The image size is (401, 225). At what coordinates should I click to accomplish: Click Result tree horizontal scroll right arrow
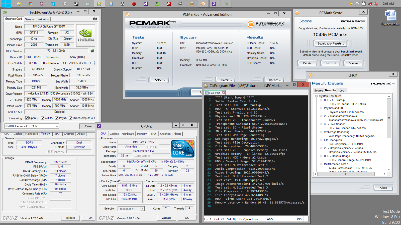385,174
